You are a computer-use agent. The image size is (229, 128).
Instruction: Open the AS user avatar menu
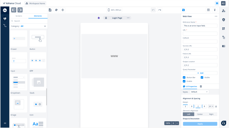[x=223, y=3]
